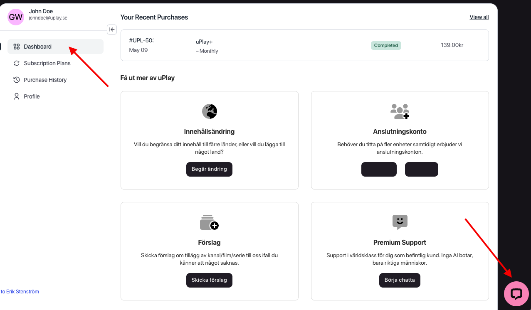Click the Förslag card heading
This screenshot has width=531, height=310.
[209, 242]
